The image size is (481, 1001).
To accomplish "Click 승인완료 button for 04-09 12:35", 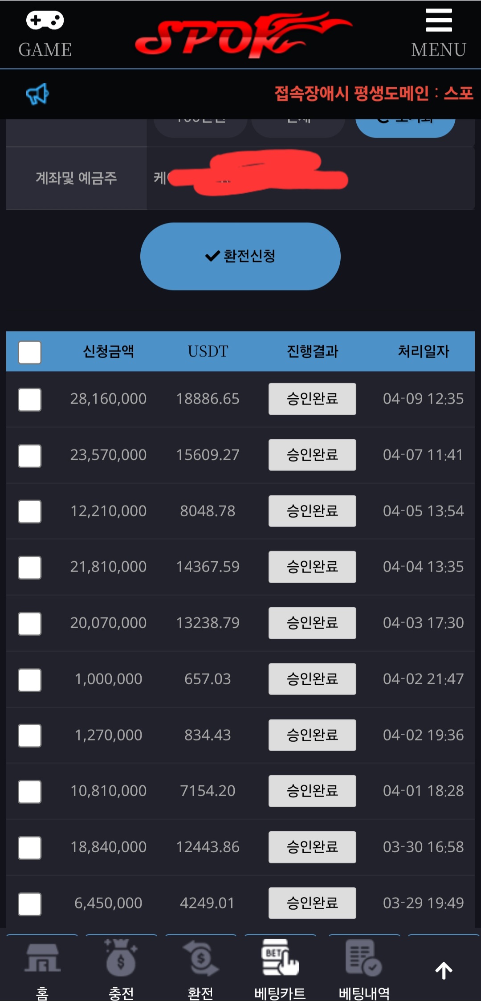I will (312, 399).
